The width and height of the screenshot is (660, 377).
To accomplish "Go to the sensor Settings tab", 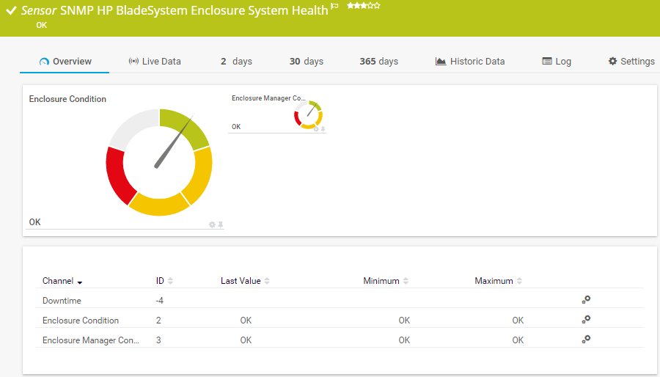I will pos(631,62).
